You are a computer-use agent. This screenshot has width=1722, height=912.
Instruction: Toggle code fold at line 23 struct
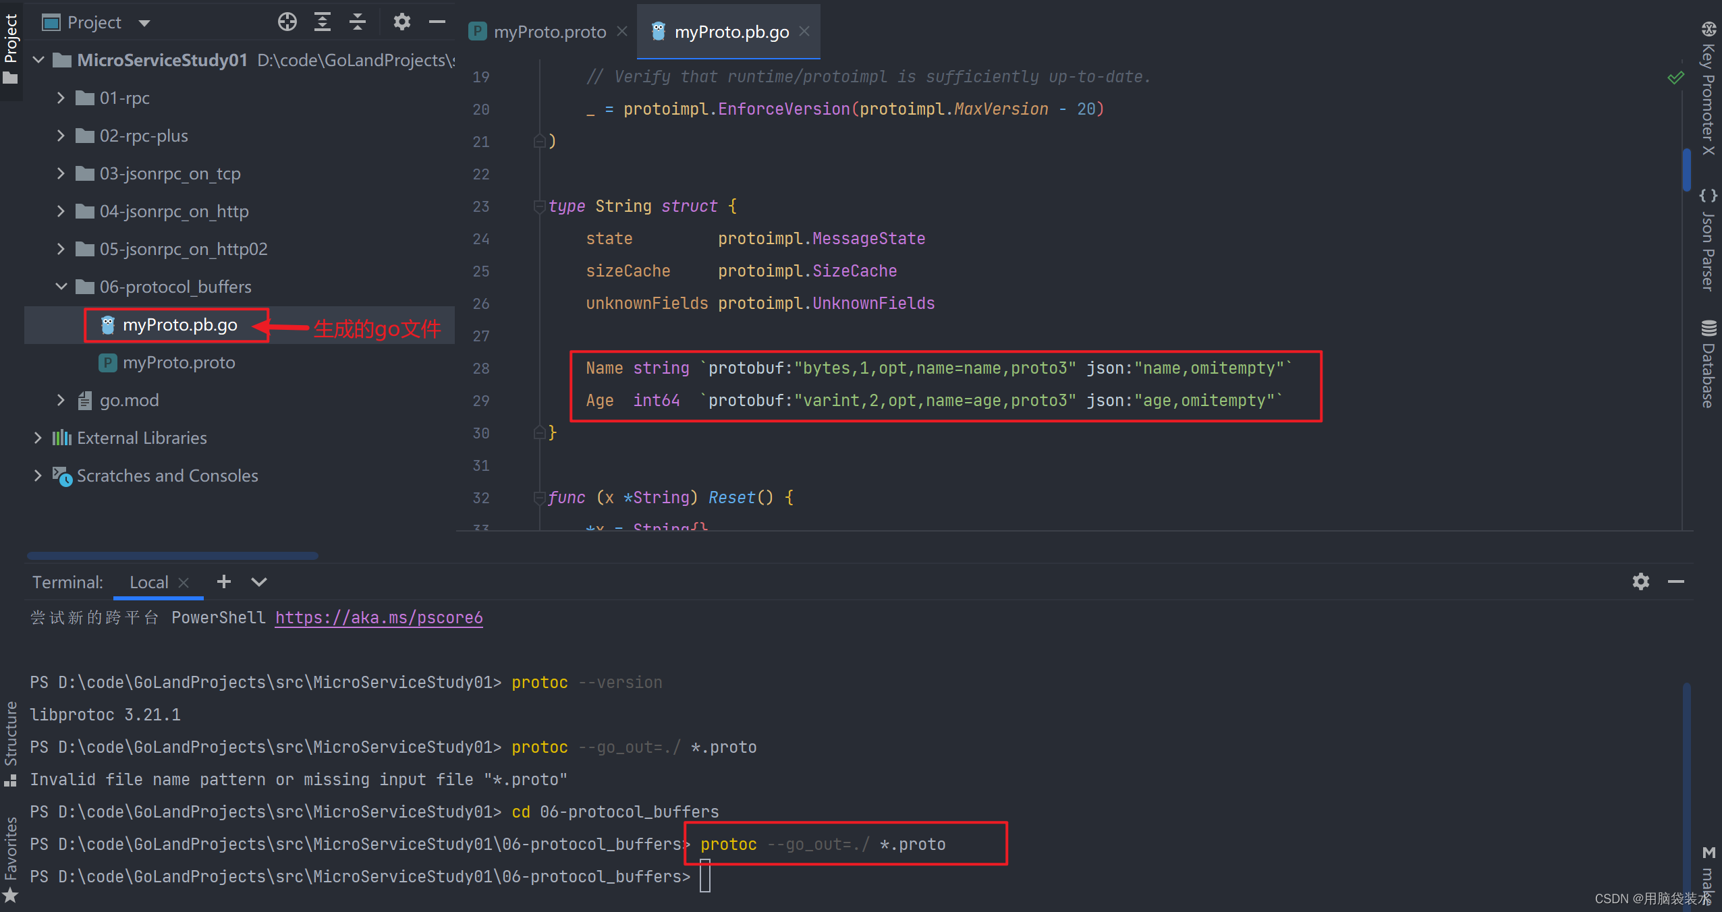[539, 206]
